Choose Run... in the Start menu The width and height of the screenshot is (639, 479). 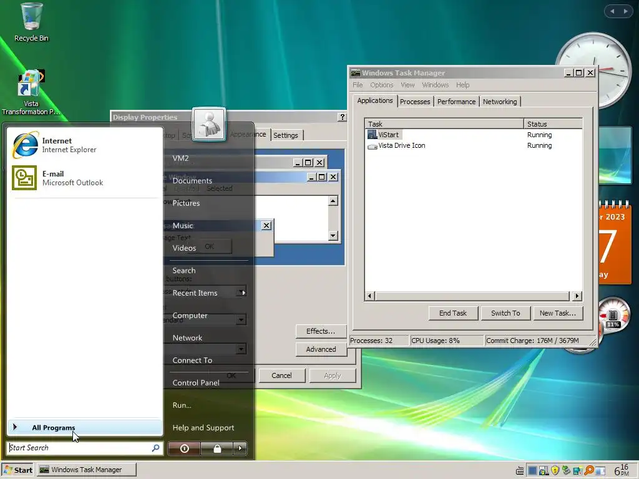pos(182,405)
